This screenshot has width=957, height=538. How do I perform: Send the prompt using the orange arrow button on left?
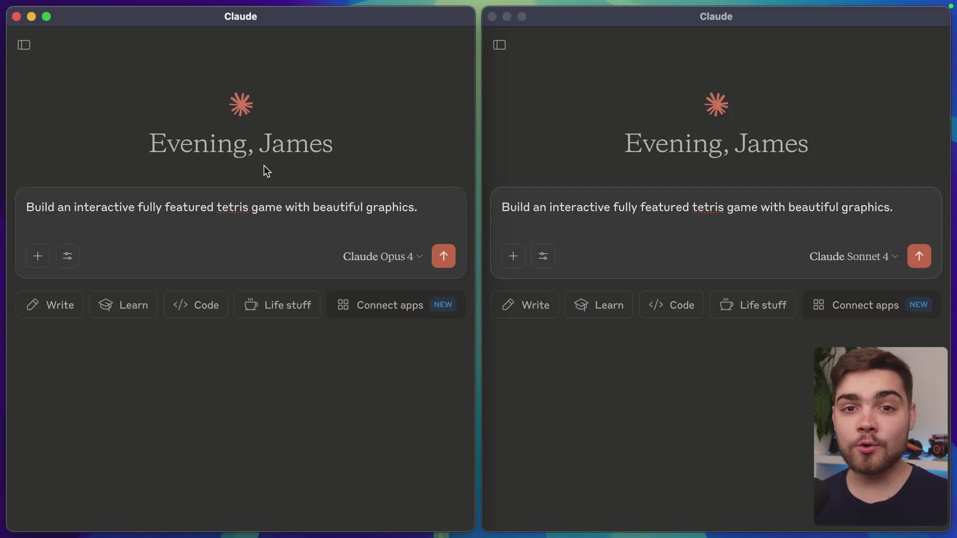[444, 256]
